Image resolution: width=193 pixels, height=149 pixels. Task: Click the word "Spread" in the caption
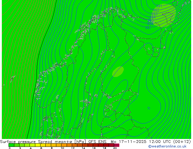pyautogui.click(x=45, y=142)
